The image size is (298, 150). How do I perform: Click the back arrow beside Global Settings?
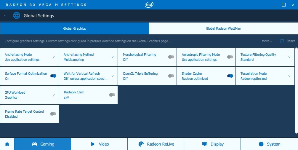[x=5, y=16]
